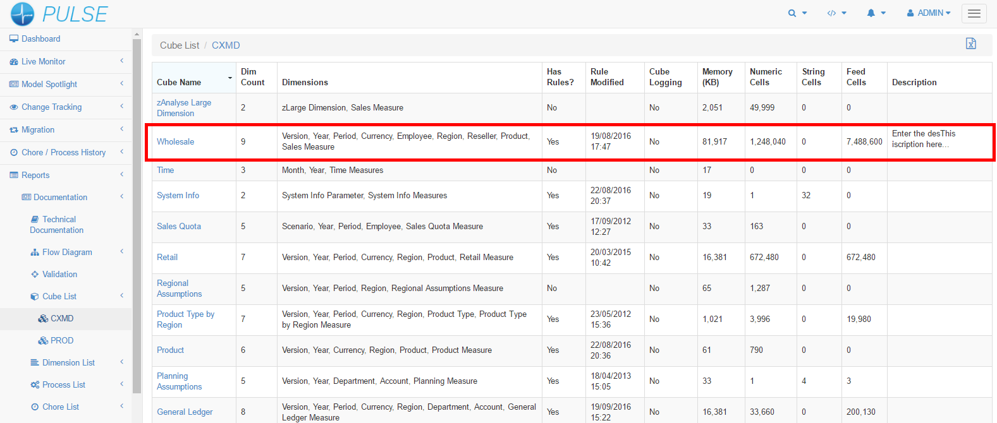997x423 pixels.
Task: Open the search magnifier dropdown
Action: point(797,13)
